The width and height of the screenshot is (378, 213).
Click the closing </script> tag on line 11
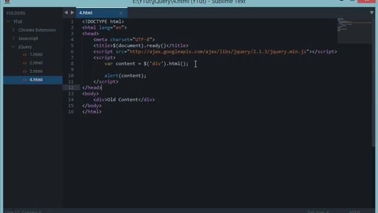click(106, 82)
